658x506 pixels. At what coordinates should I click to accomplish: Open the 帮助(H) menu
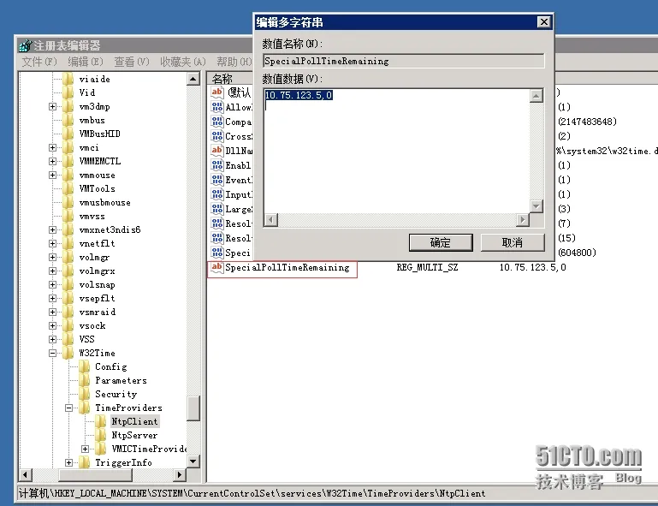coord(234,62)
